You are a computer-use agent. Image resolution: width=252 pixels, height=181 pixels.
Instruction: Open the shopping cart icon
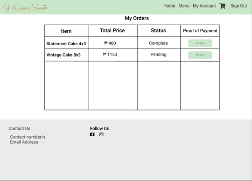(223, 6)
